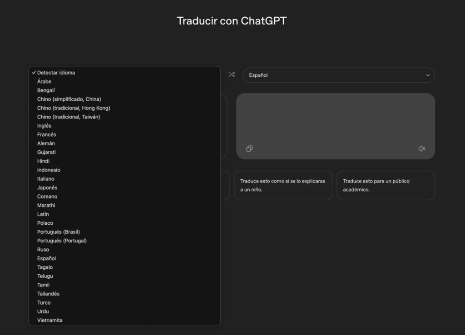Expand the Español target language chevron

click(427, 75)
